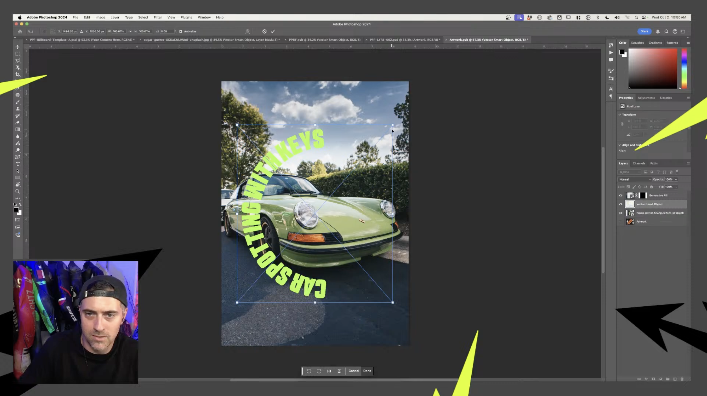Hide the Vector Smart Object layer
The height and width of the screenshot is (396, 707).
(x=621, y=204)
